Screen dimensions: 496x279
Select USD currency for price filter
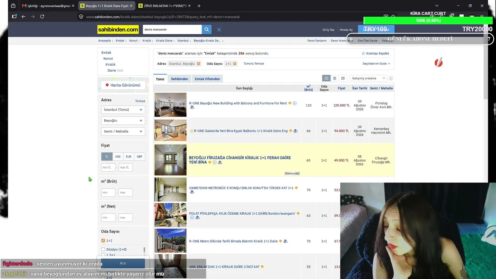[x=118, y=157]
